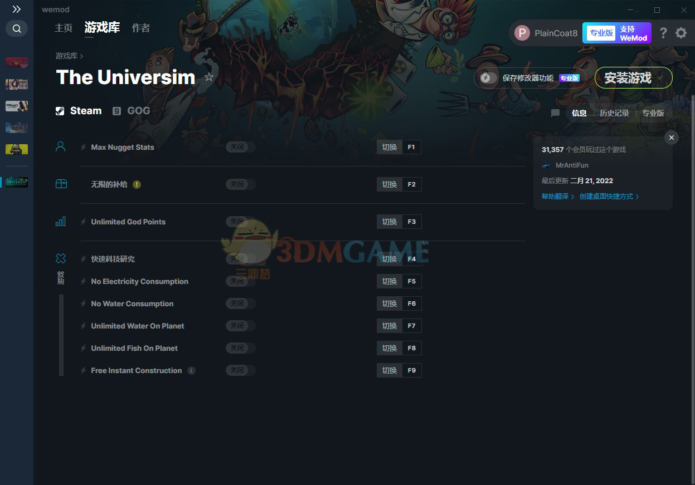Screen dimensions: 695x485
Task: Expand the sidebar with the double-chevron icon
Action: (x=17, y=9)
